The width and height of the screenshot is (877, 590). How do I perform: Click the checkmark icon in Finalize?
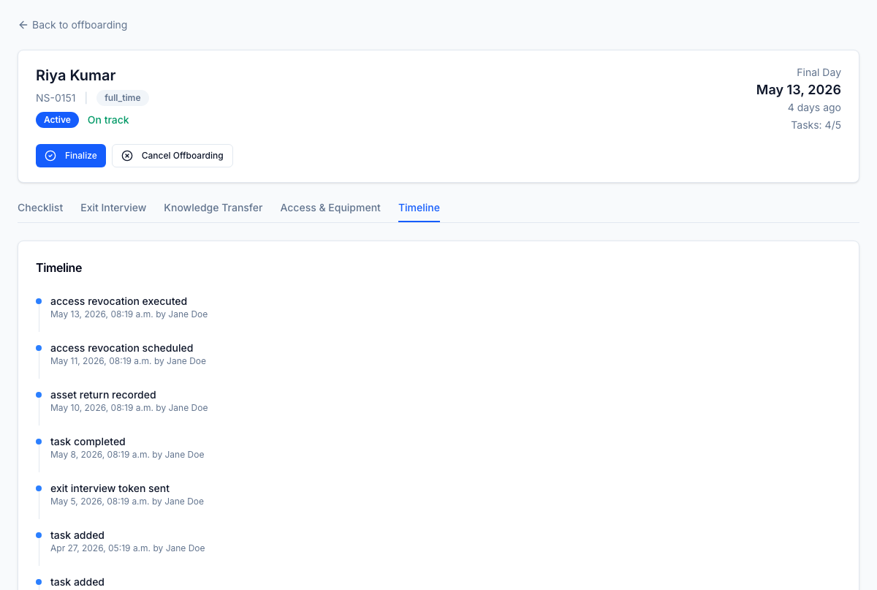coord(50,156)
